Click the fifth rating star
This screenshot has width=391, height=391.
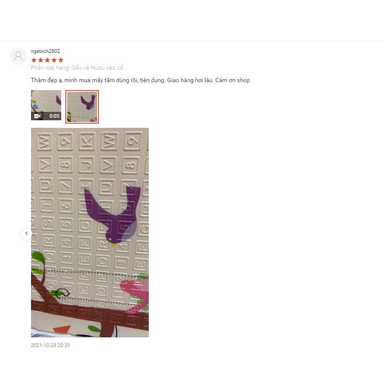tap(61, 60)
